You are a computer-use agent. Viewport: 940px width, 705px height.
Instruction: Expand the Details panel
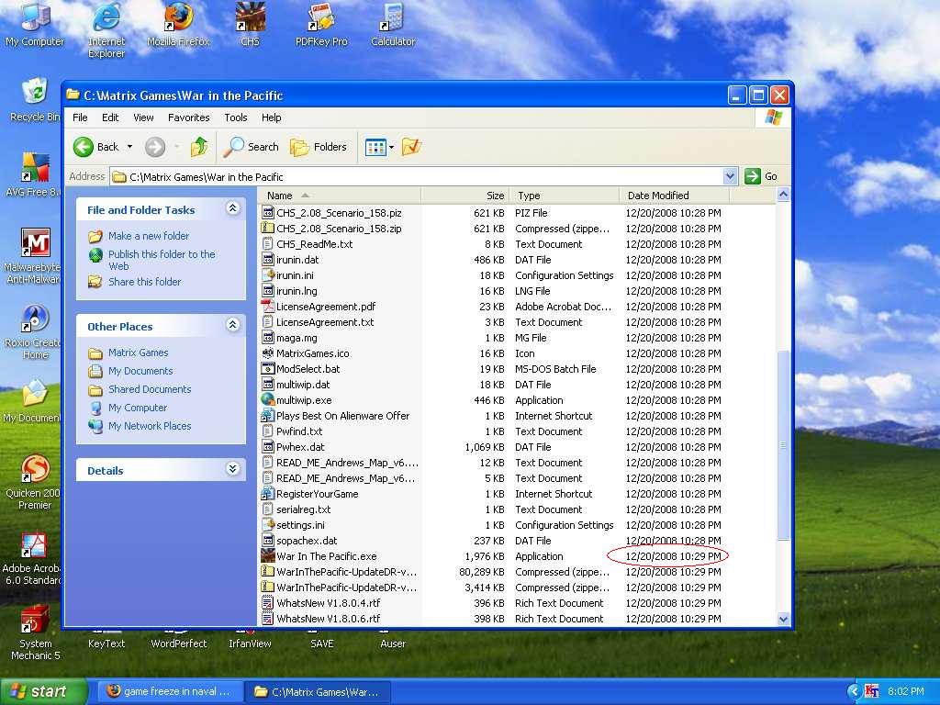[x=232, y=470]
